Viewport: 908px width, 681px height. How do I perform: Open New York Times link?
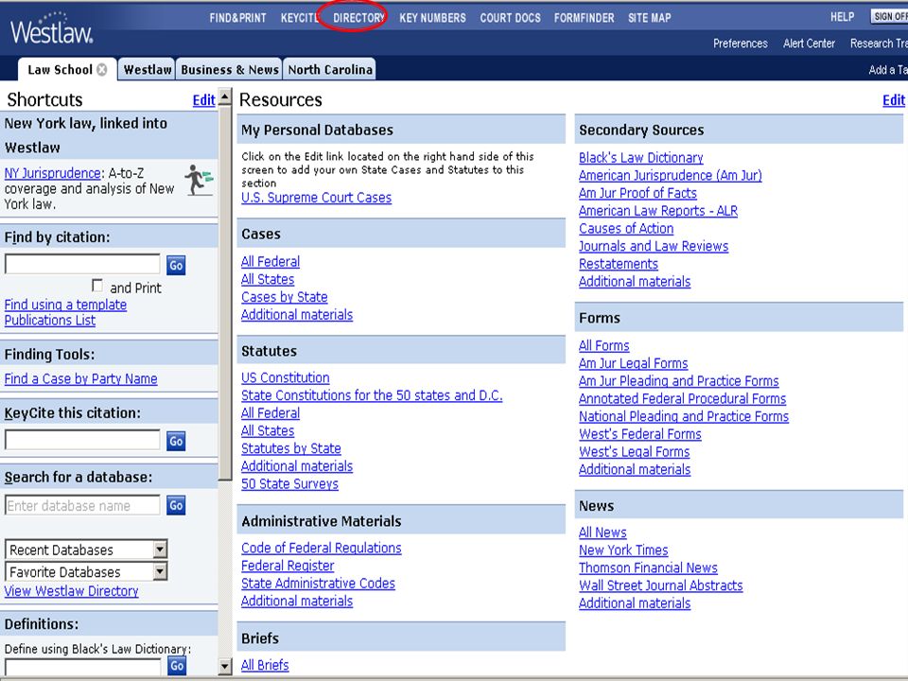623,550
